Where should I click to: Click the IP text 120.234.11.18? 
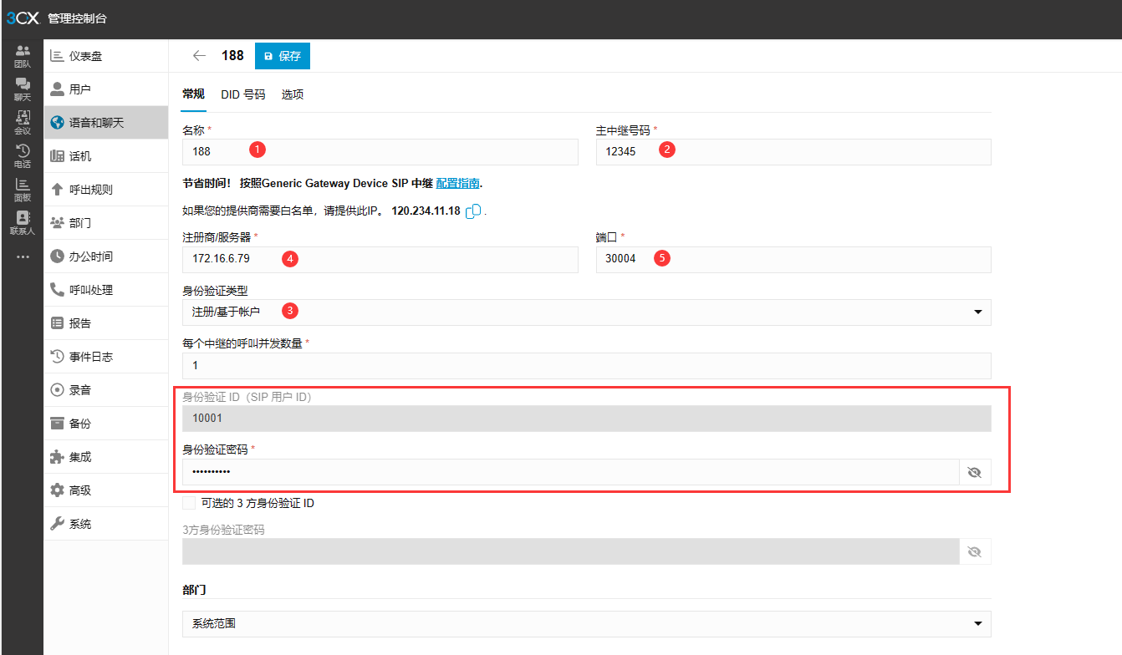[x=426, y=211]
